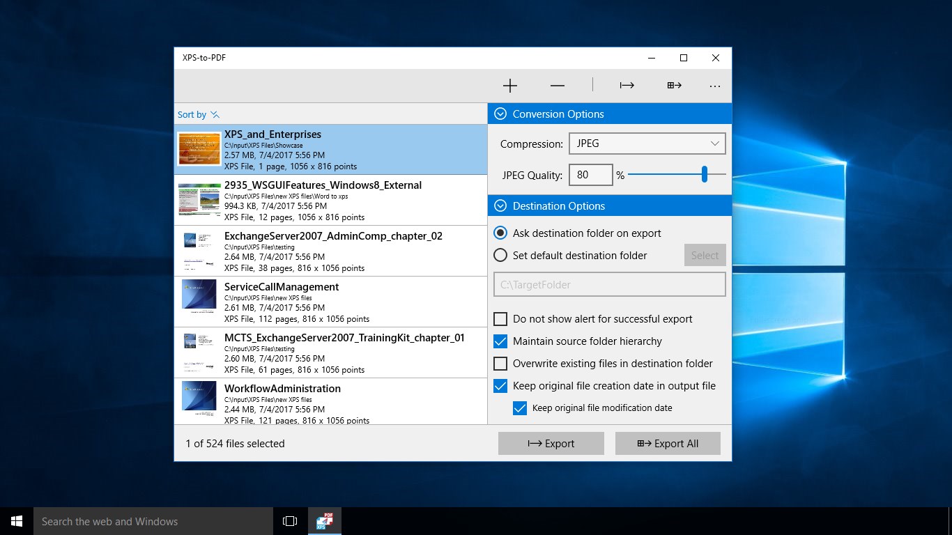Screen dimensions: 952x535
Task: Open the 'Sort by' menu
Action: 198,115
